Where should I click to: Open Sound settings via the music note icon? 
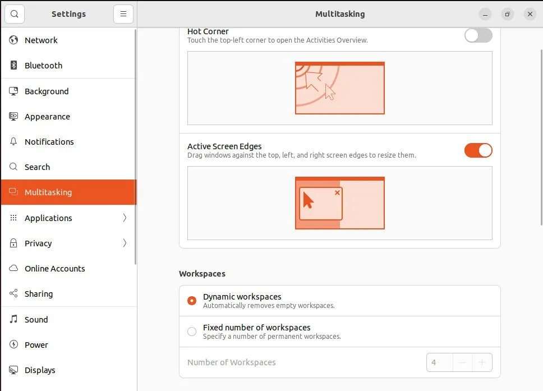(x=13, y=319)
